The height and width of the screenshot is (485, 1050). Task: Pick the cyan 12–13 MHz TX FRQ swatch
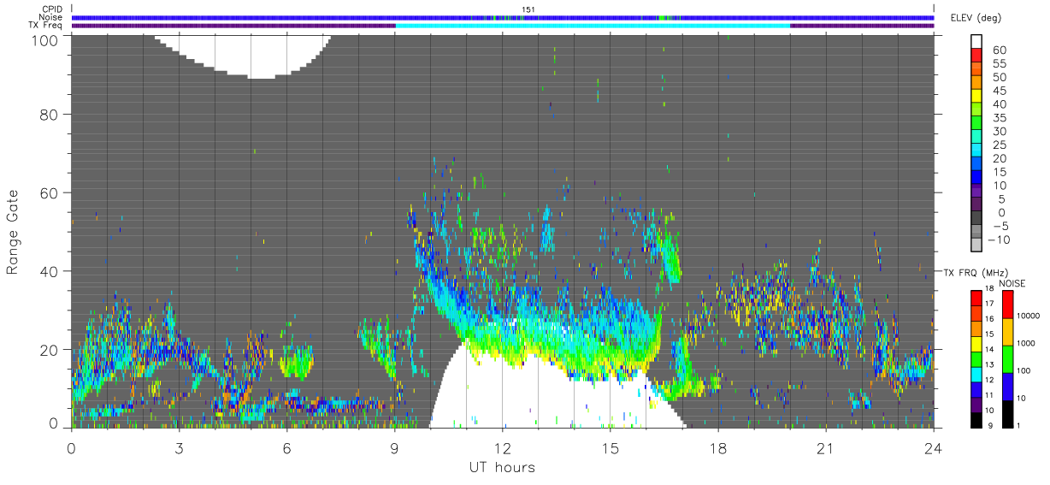point(977,373)
